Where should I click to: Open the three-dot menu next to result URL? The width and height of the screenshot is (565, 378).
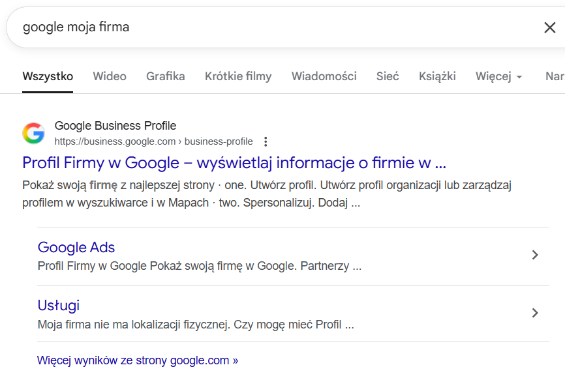tap(266, 141)
